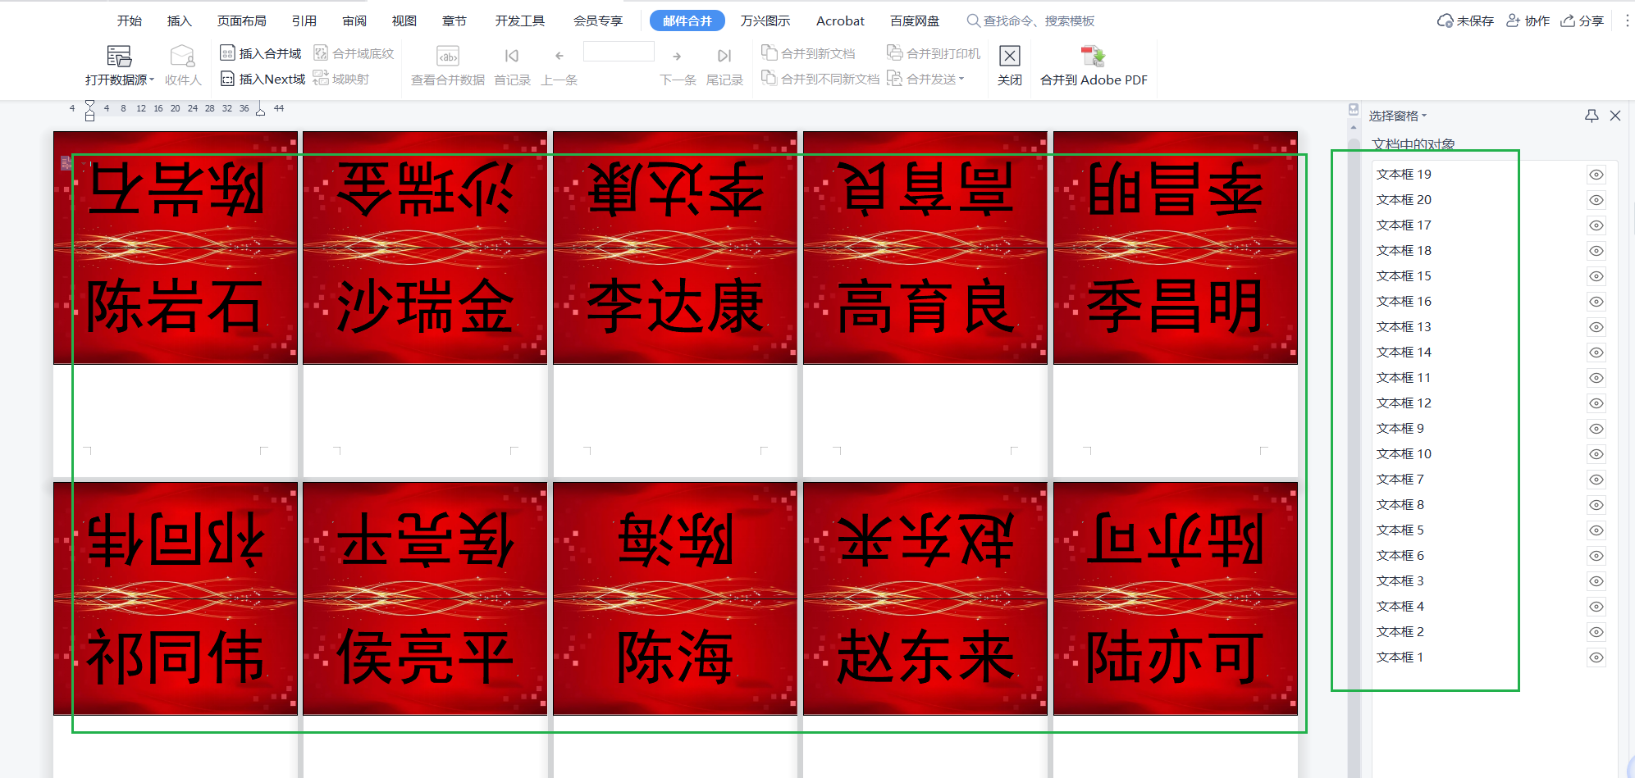Open the kebab more options menu
This screenshot has height=778, width=1635.
pos(1627,20)
